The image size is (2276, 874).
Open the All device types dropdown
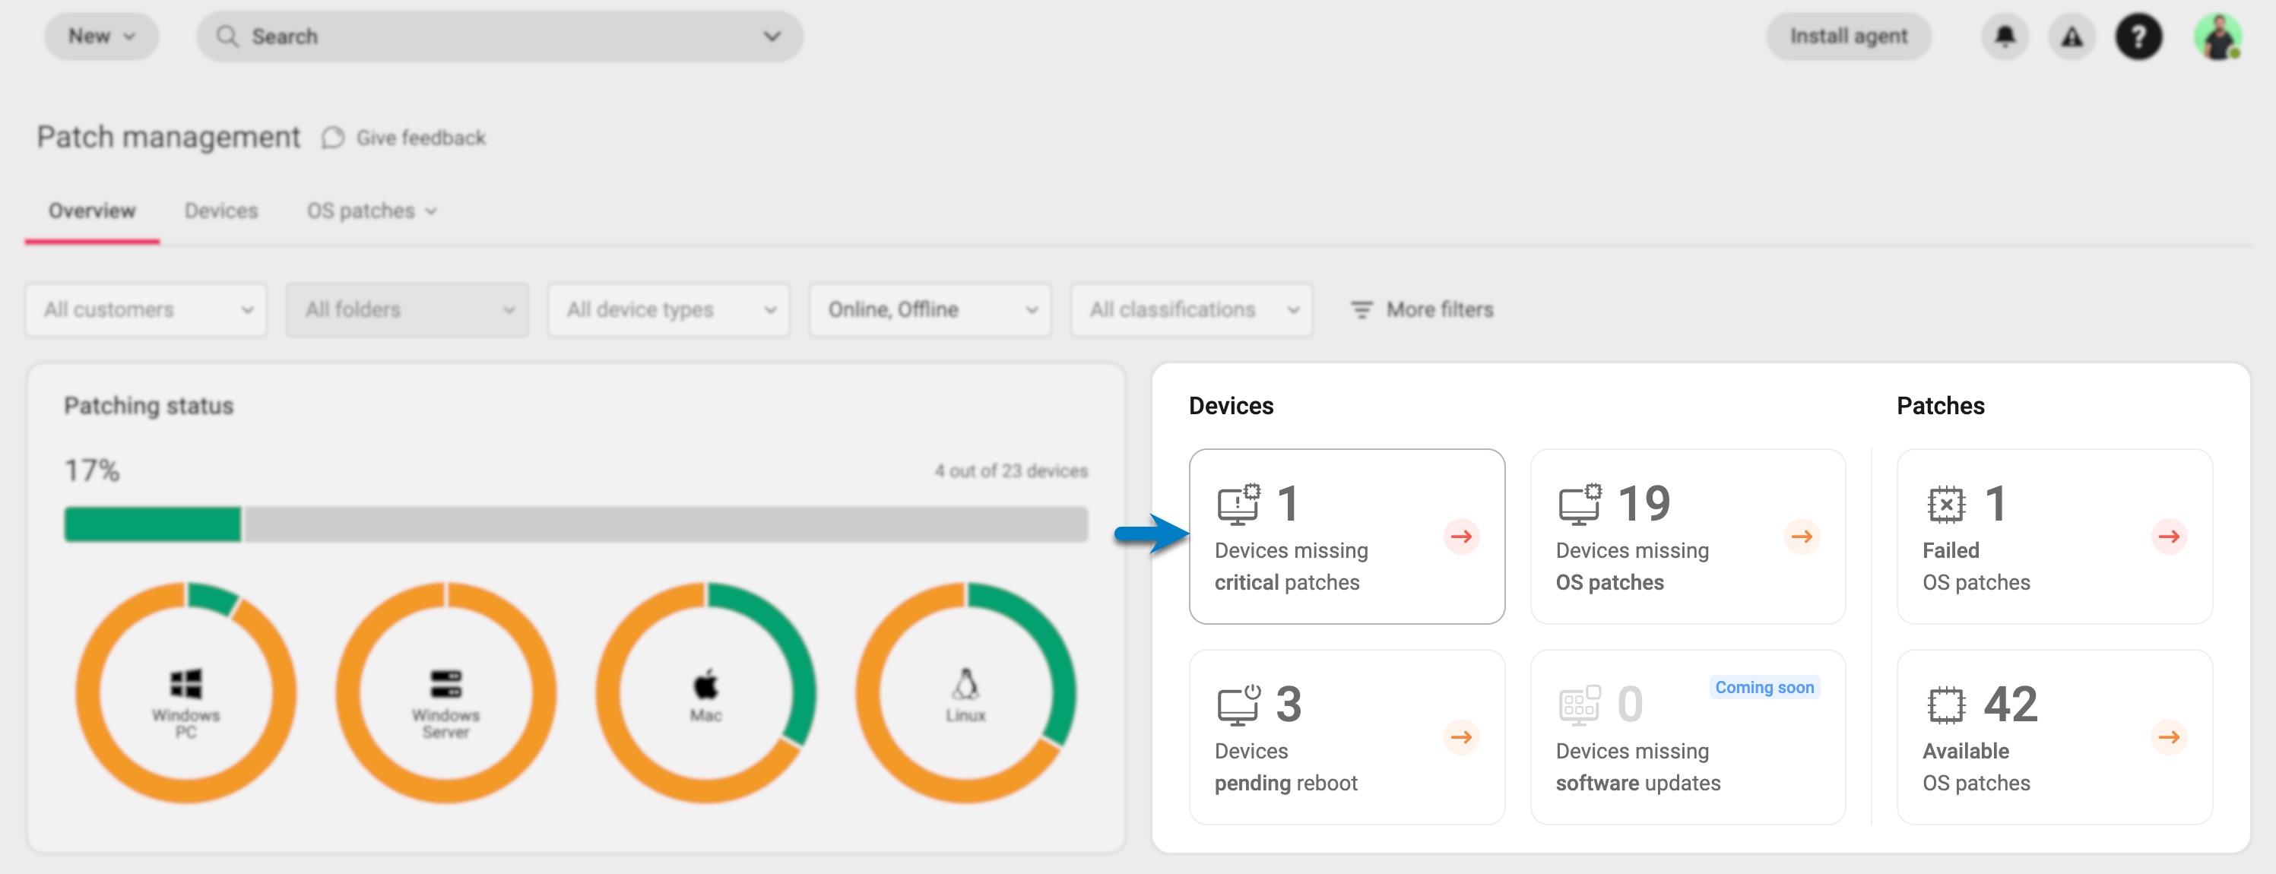coord(669,309)
